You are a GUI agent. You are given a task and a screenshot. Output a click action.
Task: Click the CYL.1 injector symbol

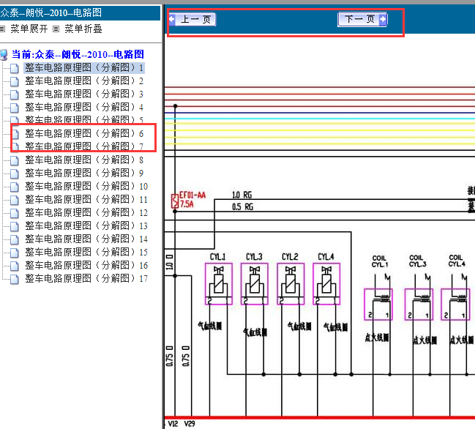pos(219,284)
